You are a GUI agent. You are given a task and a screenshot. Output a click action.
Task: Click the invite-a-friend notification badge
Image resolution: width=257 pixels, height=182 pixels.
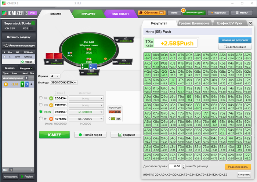click(x=183, y=11)
